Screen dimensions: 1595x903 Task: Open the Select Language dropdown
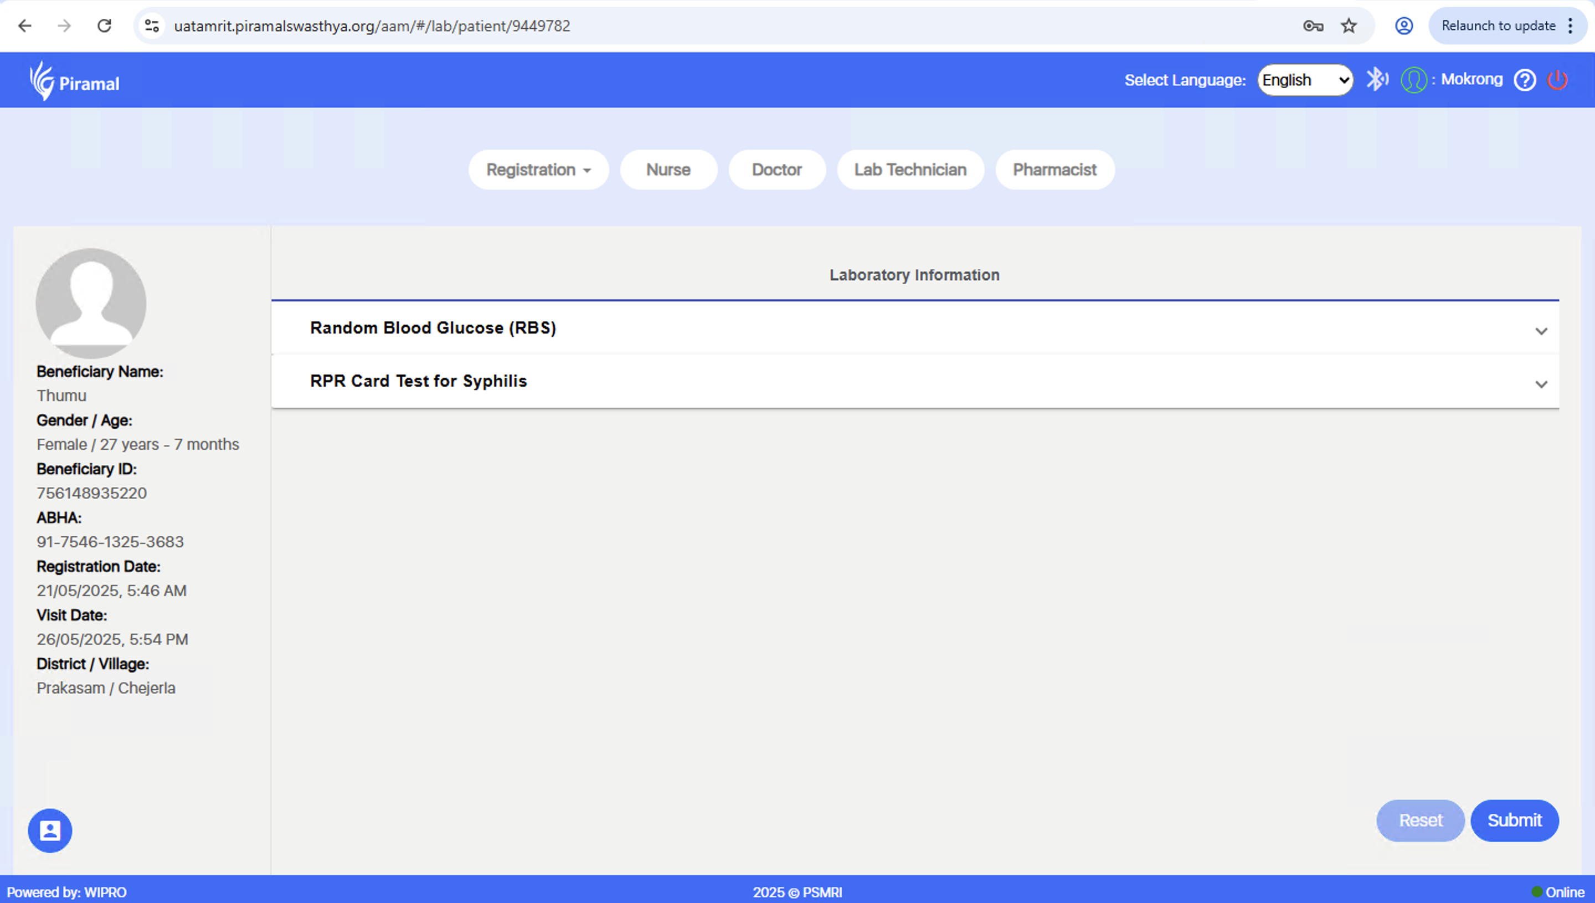click(x=1305, y=80)
